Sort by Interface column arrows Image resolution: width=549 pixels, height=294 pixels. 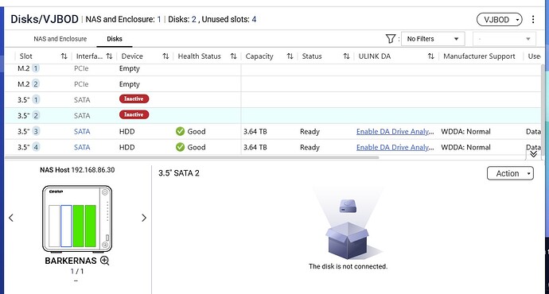[x=109, y=56]
